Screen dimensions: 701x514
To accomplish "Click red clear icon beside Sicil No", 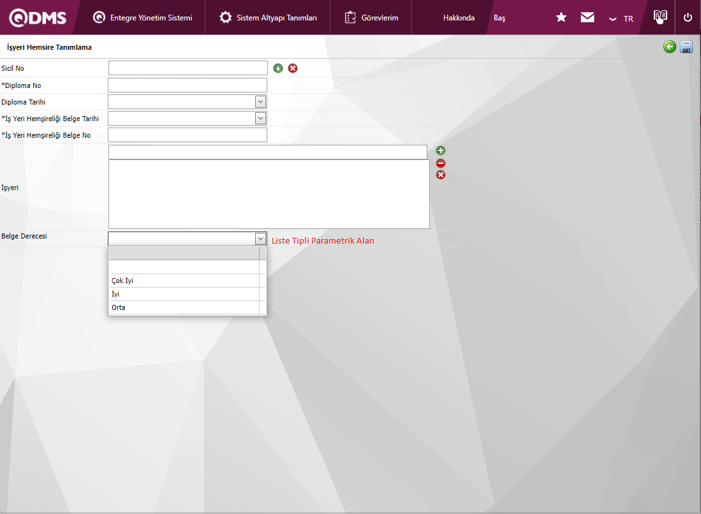I will 293,68.
